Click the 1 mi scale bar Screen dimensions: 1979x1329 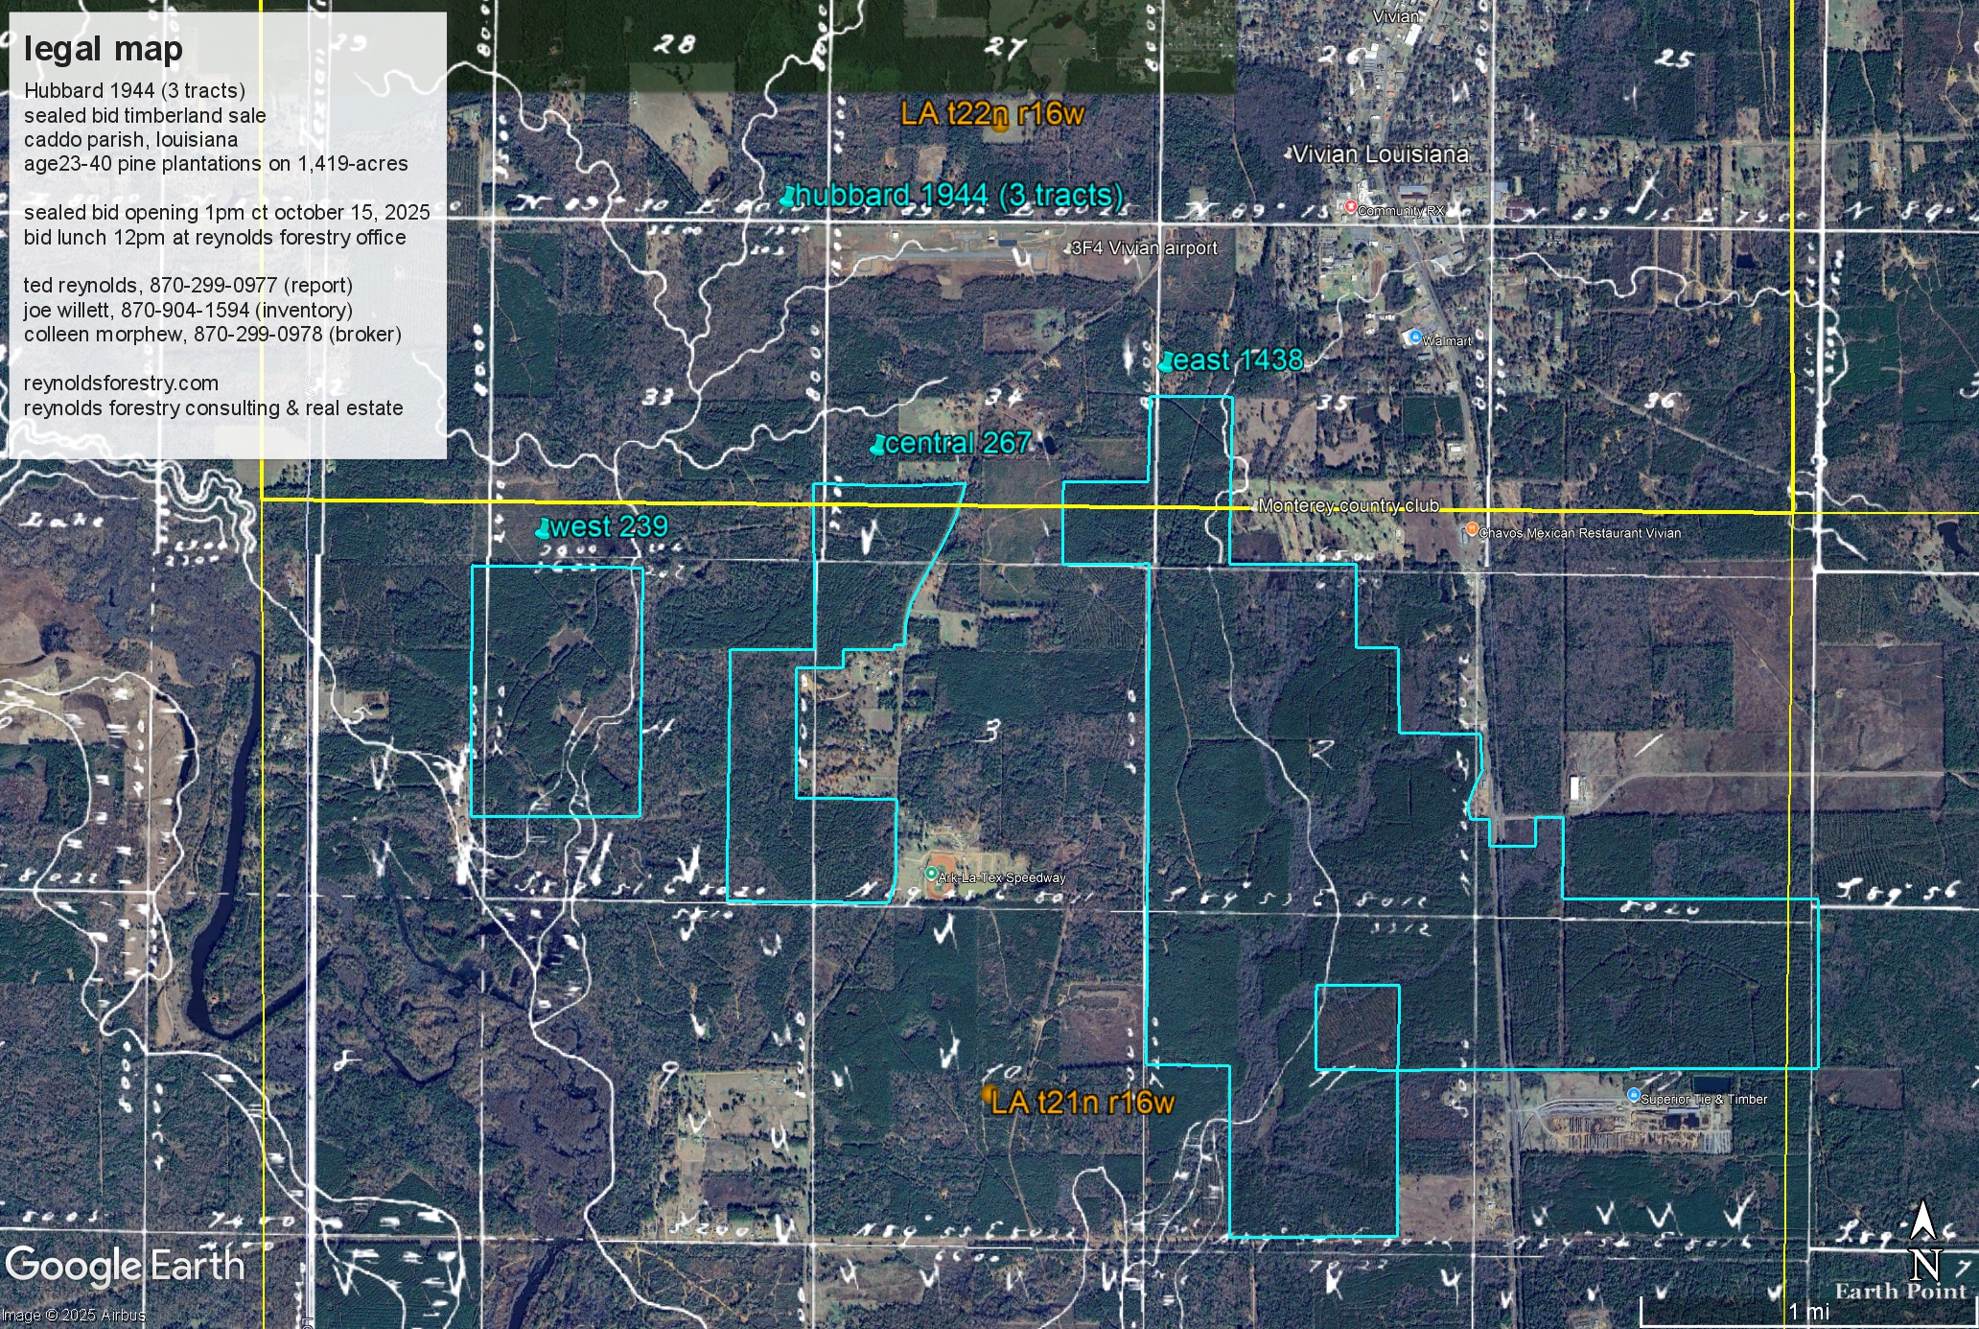click(1808, 1311)
